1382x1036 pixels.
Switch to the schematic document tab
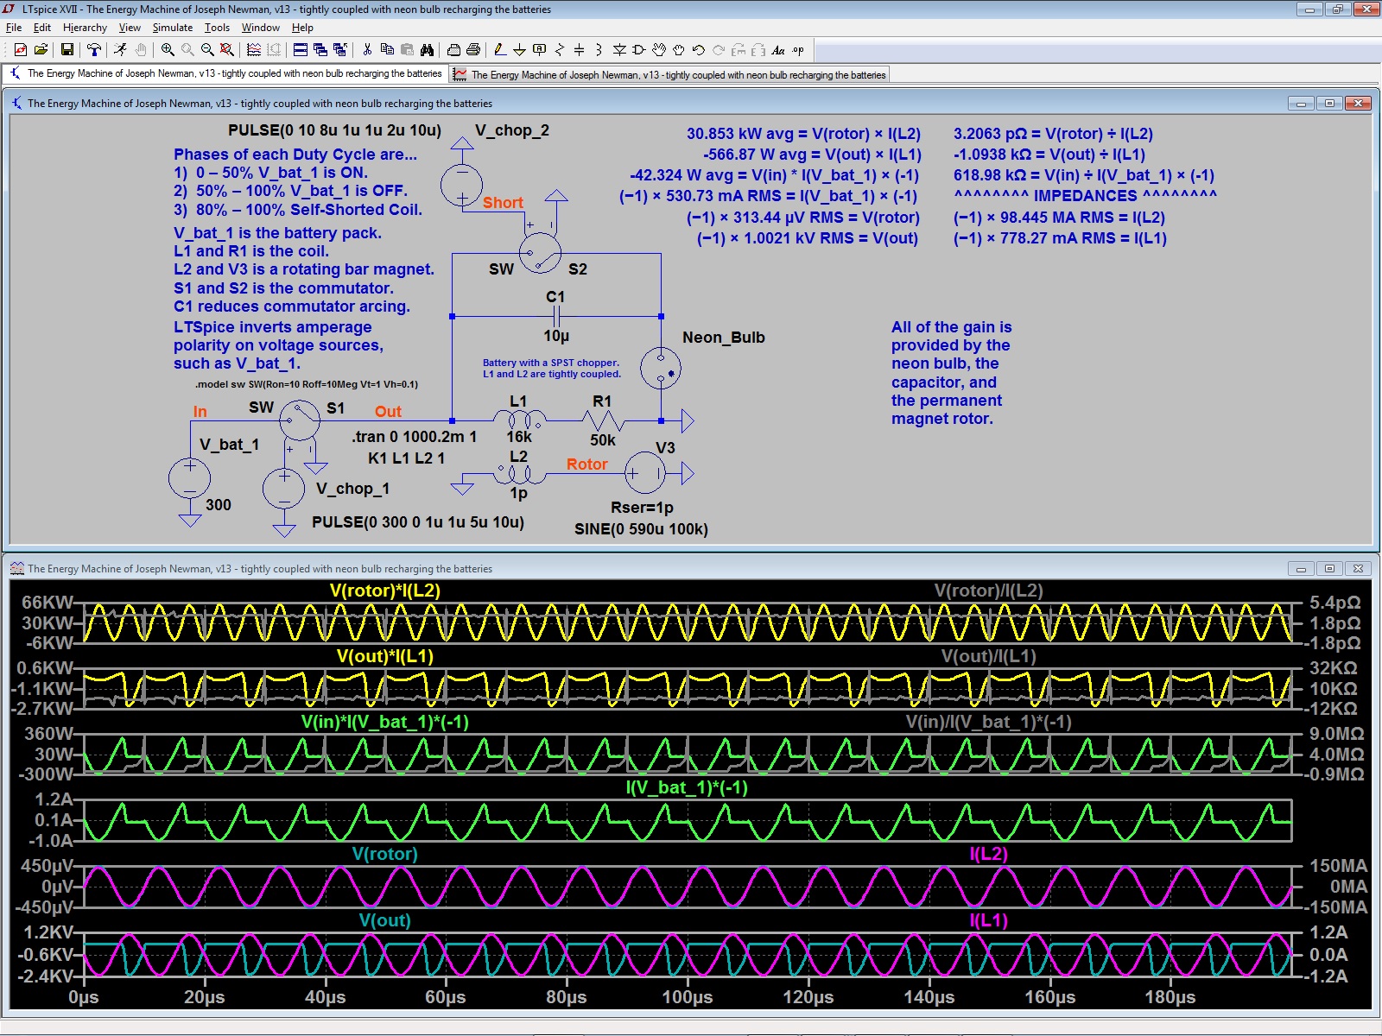click(226, 74)
